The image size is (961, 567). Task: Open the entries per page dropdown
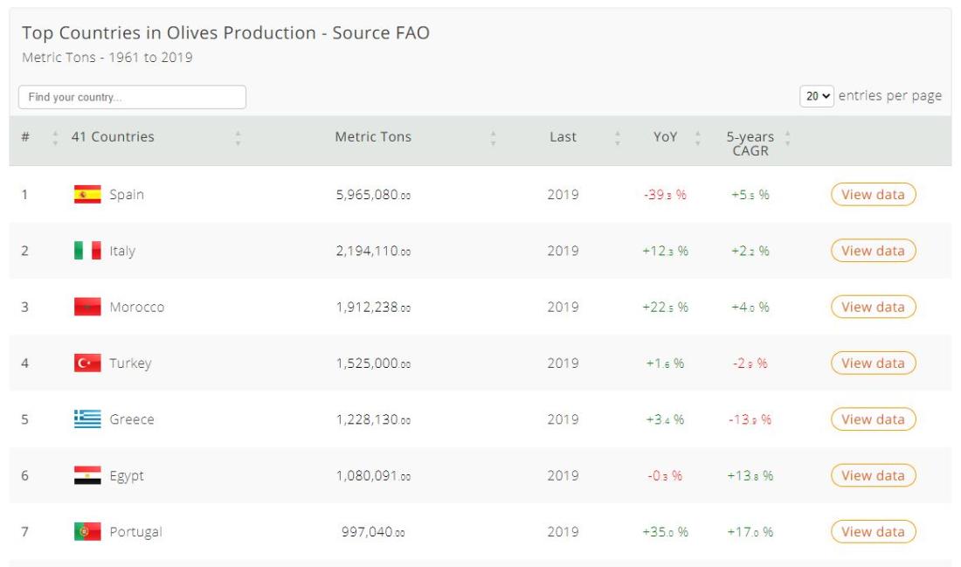pos(816,96)
